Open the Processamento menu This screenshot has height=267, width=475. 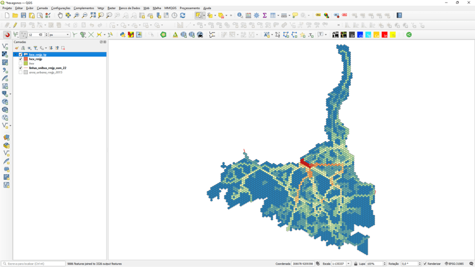pos(190,8)
